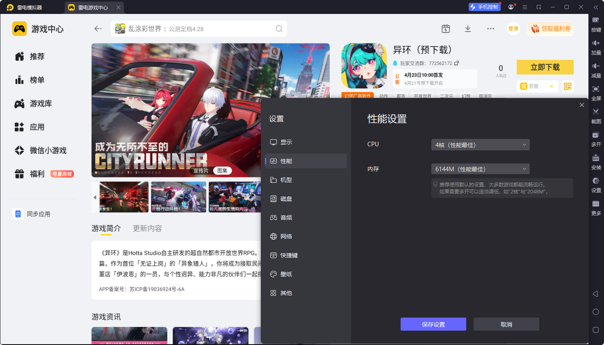Collapse the right sidebar with double chevron
Image resolution: width=604 pixels, height=345 pixels.
click(x=596, y=7)
